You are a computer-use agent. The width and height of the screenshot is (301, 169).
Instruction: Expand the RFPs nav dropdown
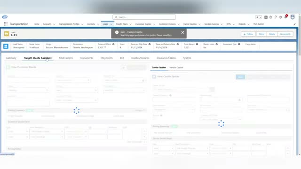click(234, 24)
